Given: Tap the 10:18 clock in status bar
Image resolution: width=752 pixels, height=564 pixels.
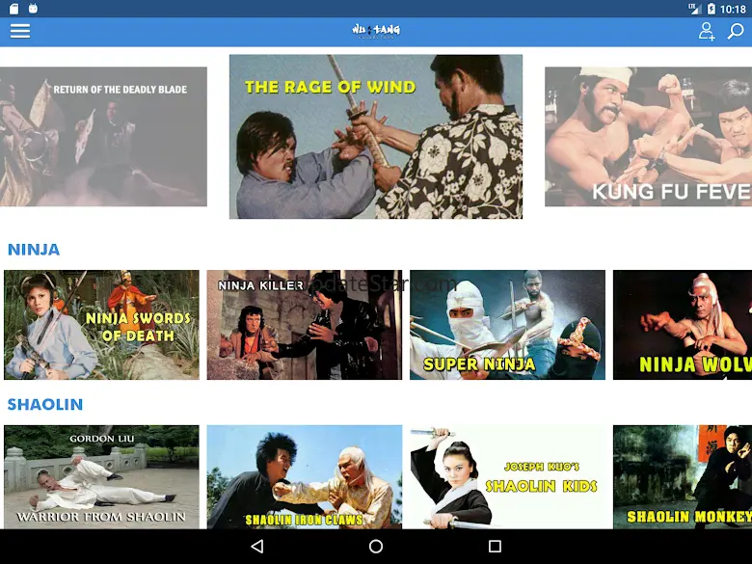Looking at the screenshot, I should tap(733, 9).
